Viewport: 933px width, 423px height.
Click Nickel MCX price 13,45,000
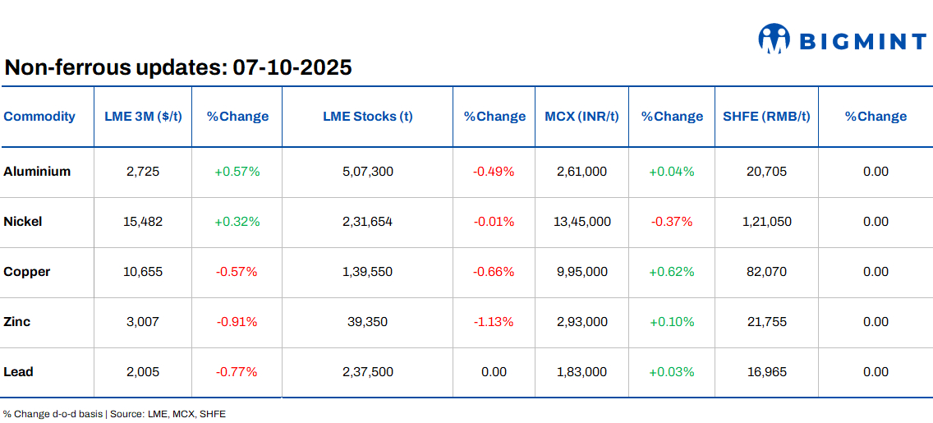[x=581, y=222]
